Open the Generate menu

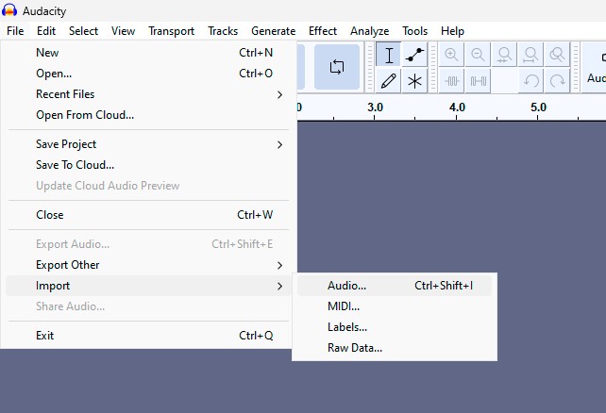pyautogui.click(x=273, y=31)
